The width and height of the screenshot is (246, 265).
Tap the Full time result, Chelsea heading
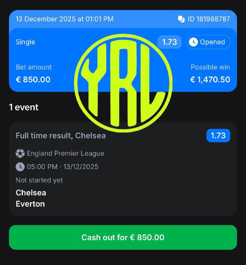pos(61,135)
